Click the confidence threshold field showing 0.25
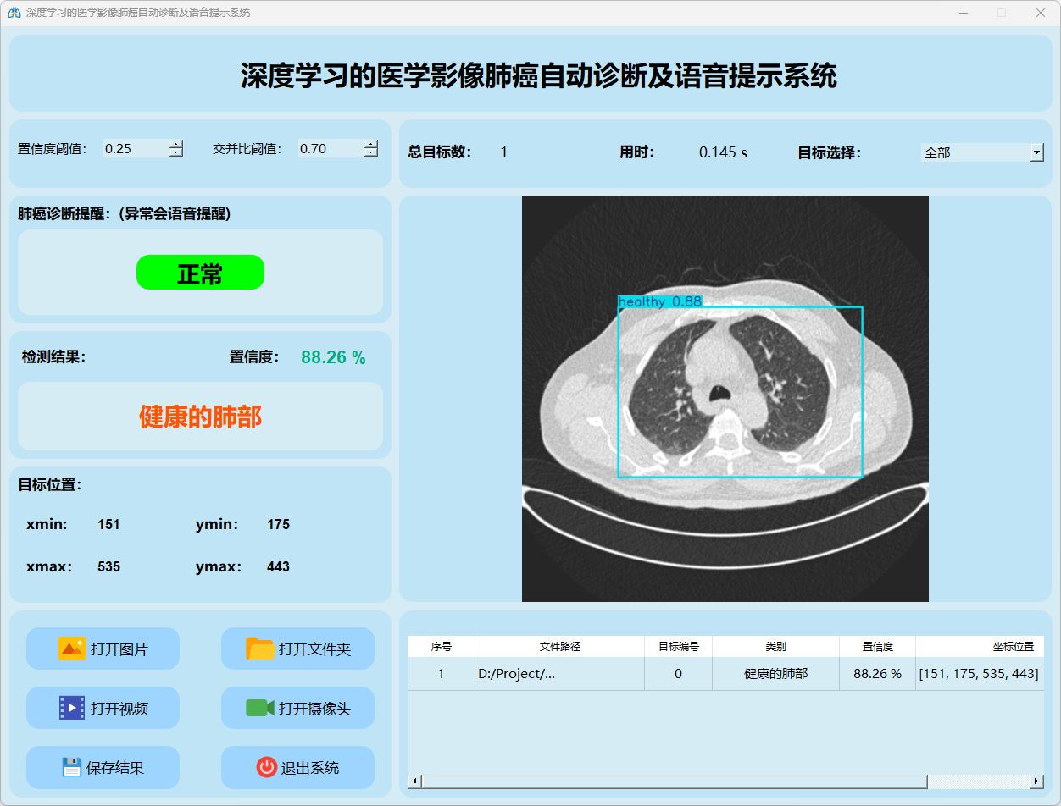Image resolution: width=1061 pixels, height=806 pixels. tap(134, 148)
